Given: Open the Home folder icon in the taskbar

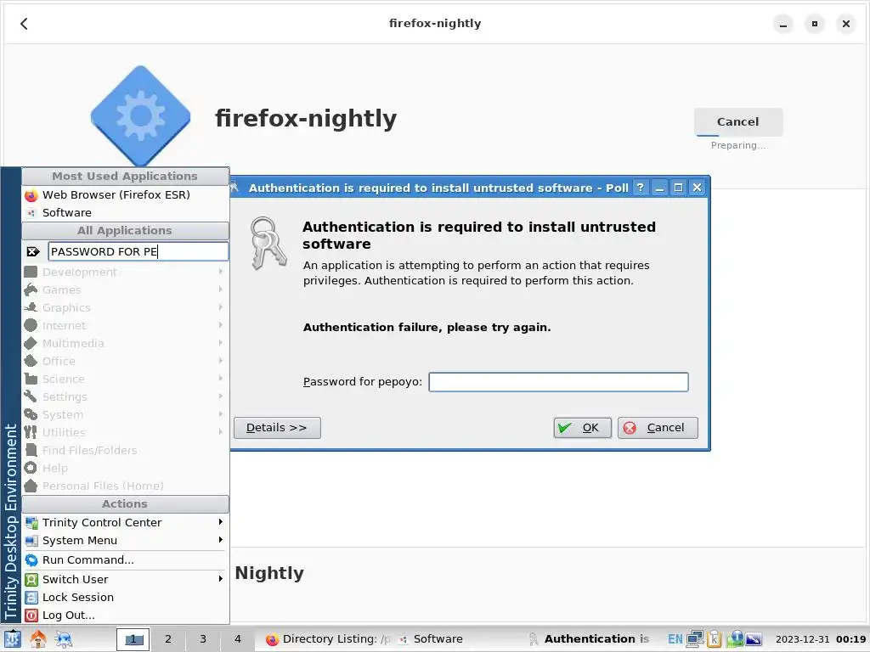Looking at the screenshot, I should 37,638.
